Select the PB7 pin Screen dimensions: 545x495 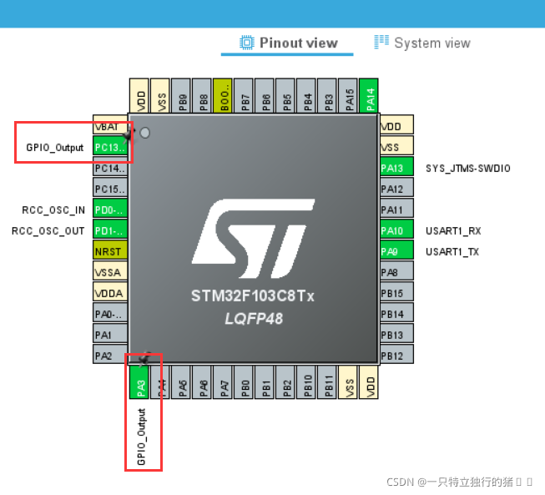(x=244, y=96)
